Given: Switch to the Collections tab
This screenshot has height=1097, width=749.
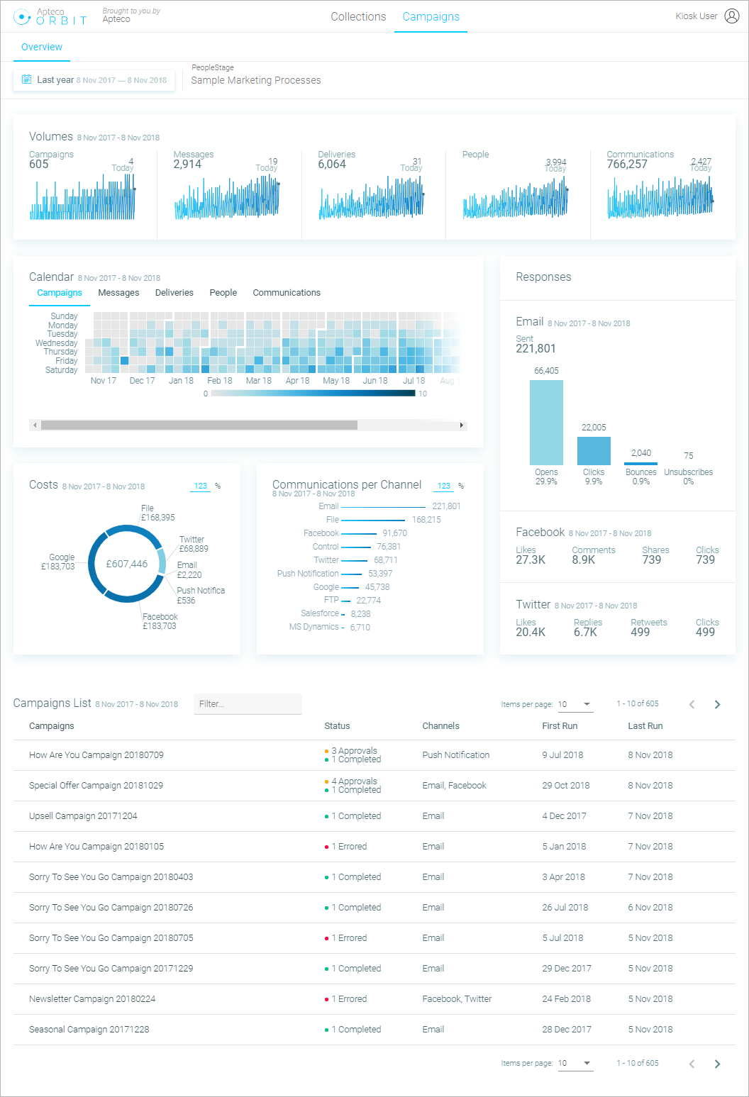Looking at the screenshot, I should (358, 16).
